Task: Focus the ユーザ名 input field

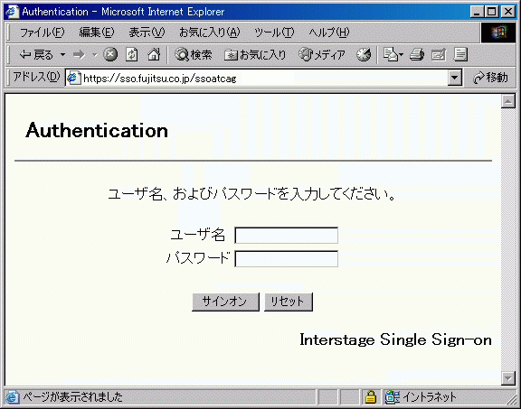Action: click(287, 235)
